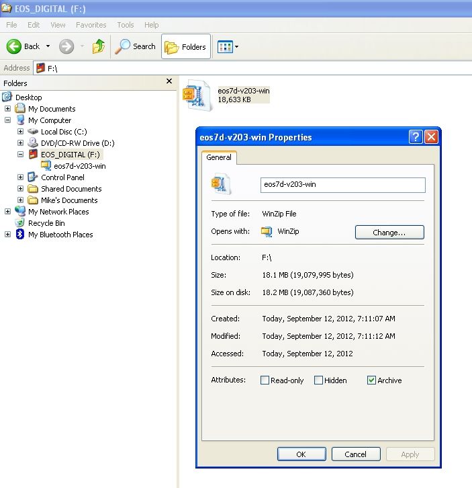This screenshot has width=472, height=488.
Task: Click the green Back arrow icon
Action: 14,46
